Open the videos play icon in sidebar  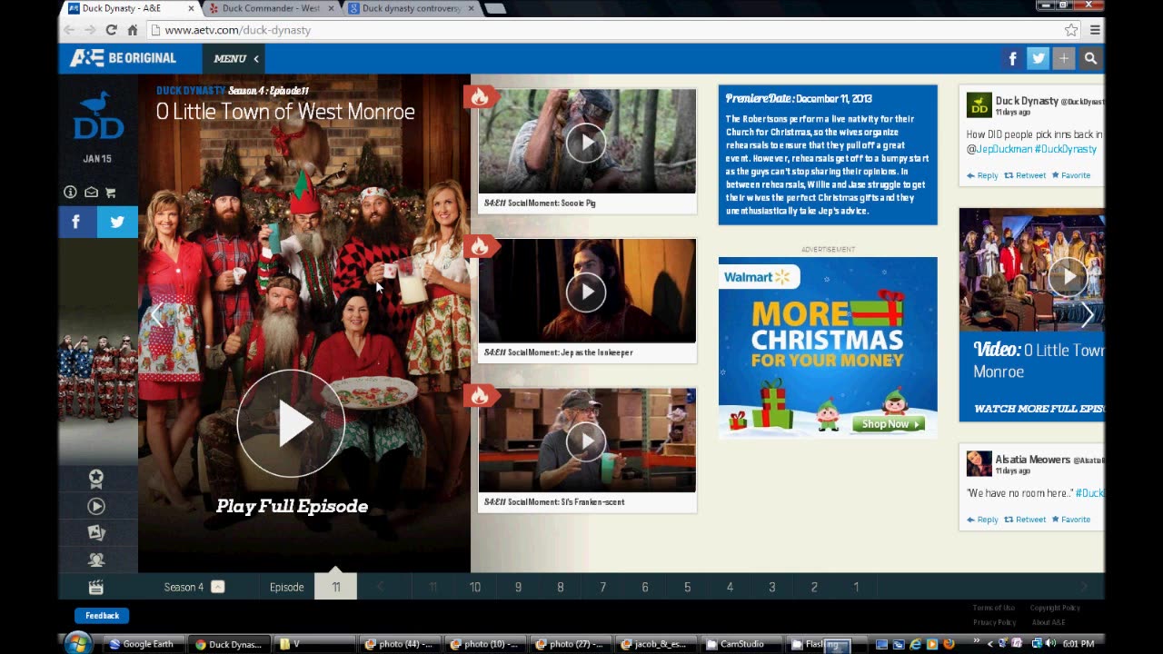[x=96, y=507]
